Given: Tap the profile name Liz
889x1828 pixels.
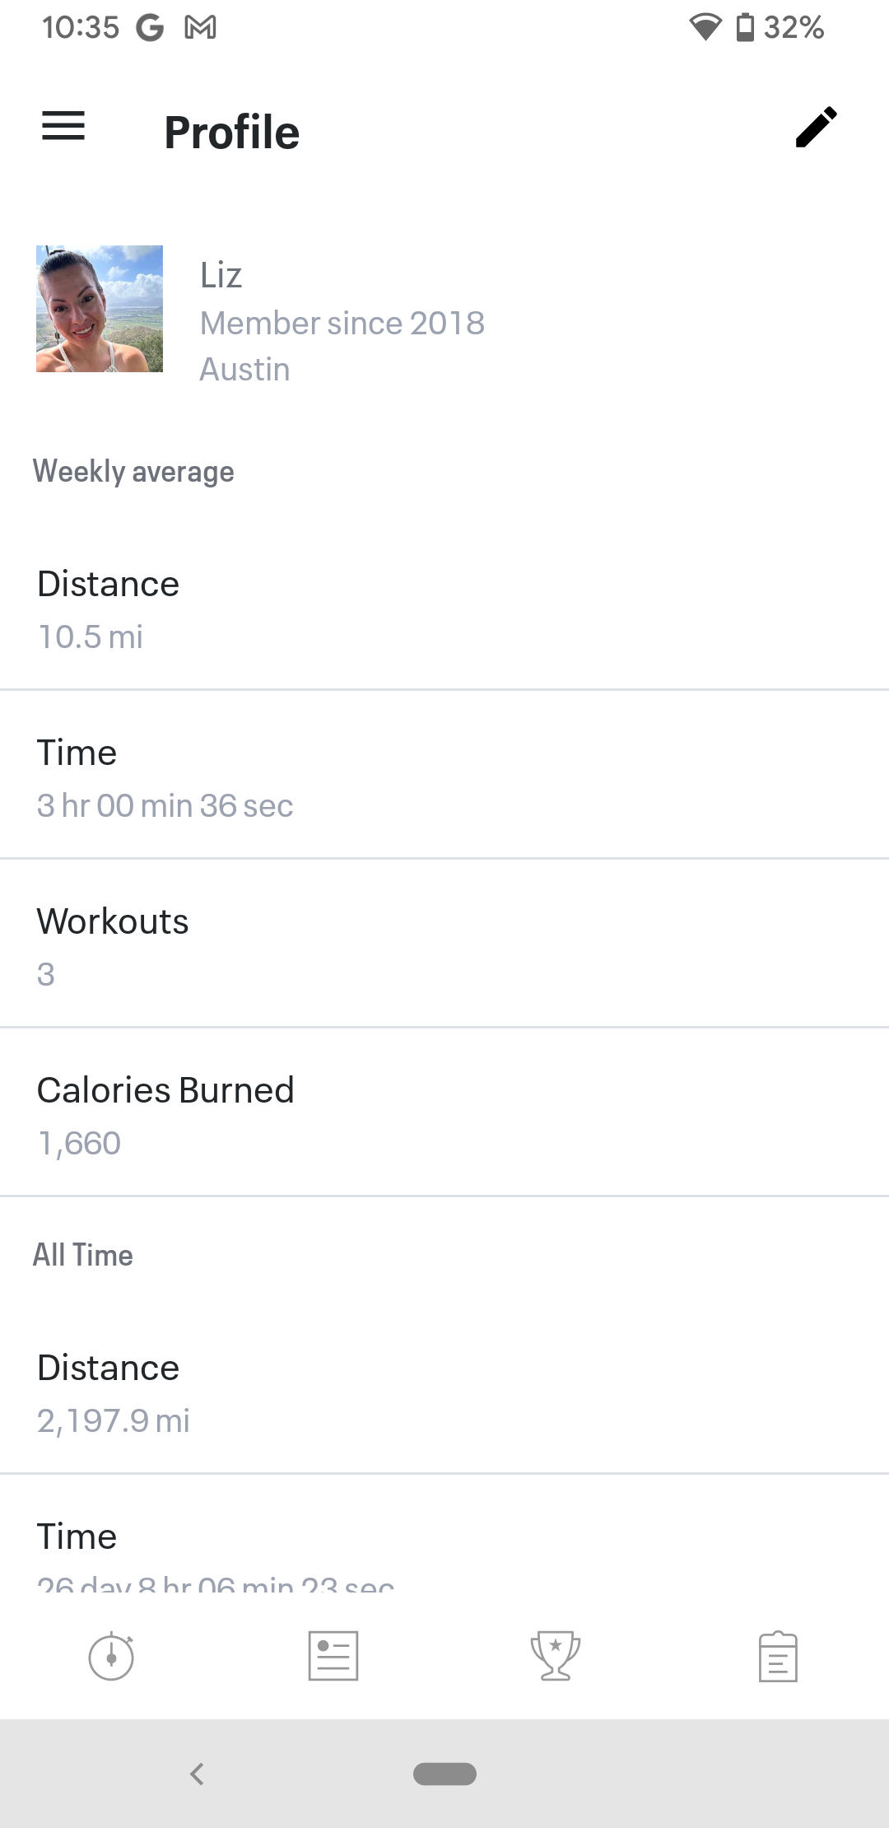Looking at the screenshot, I should click(221, 275).
